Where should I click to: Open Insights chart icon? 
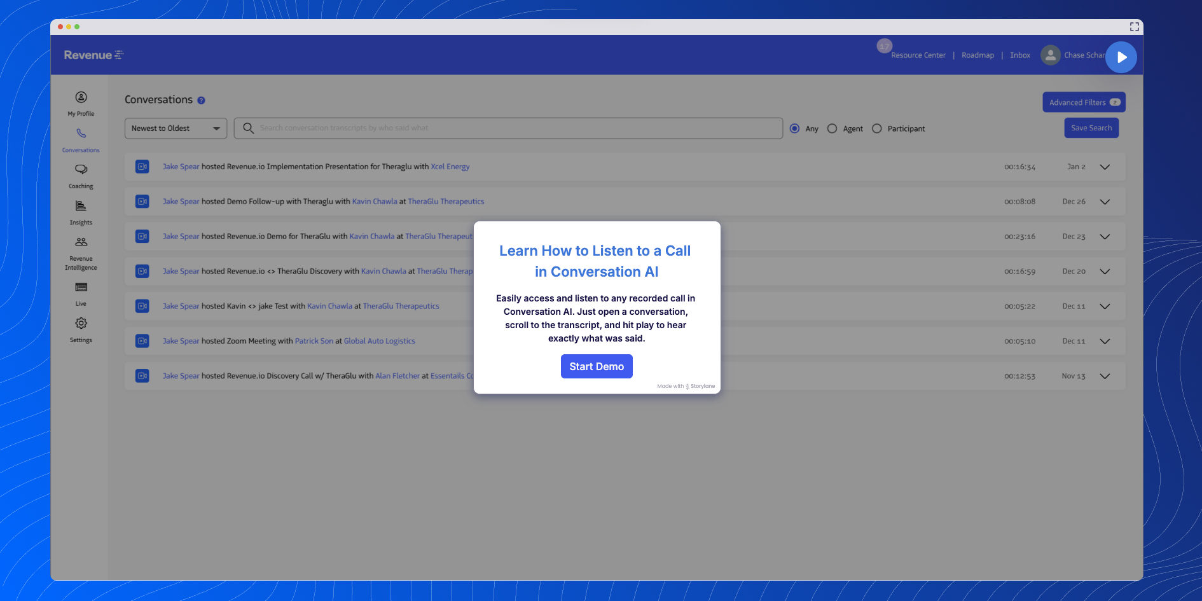pyautogui.click(x=81, y=206)
